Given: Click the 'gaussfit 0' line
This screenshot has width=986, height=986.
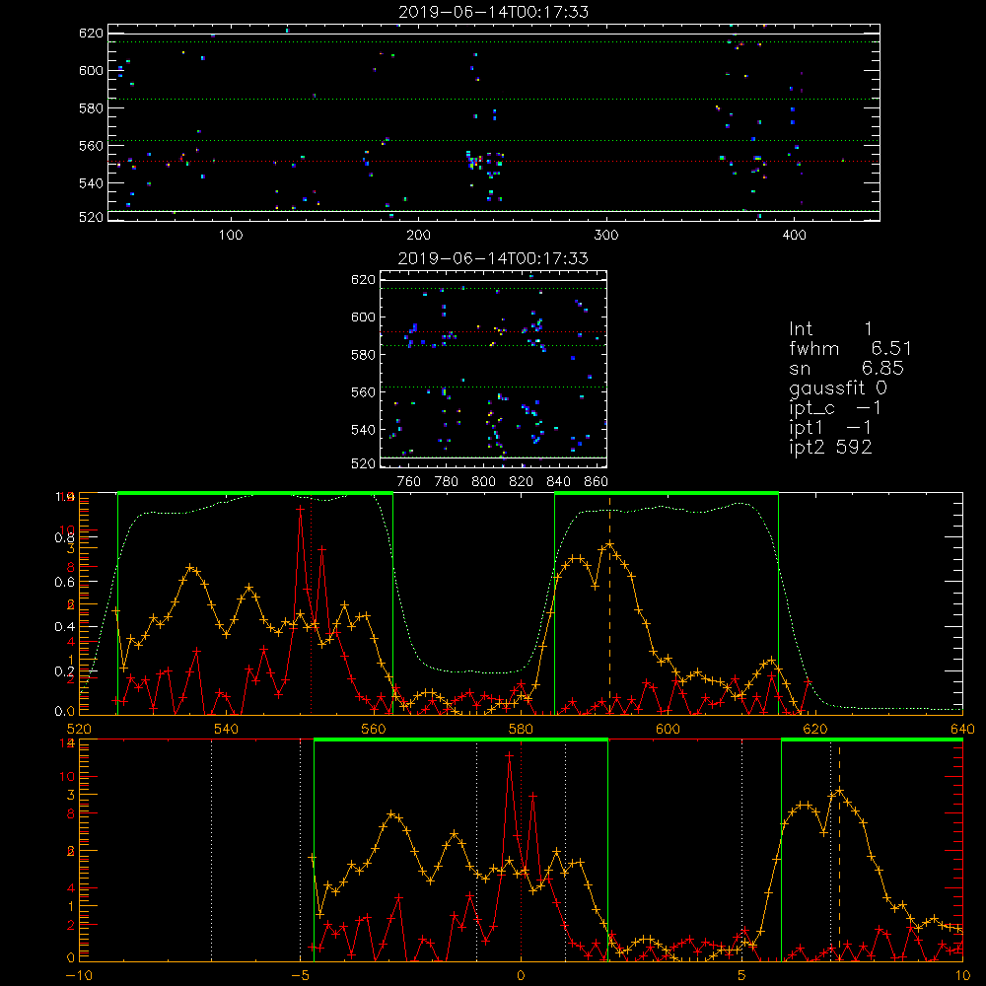Looking at the screenshot, I should (838, 387).
